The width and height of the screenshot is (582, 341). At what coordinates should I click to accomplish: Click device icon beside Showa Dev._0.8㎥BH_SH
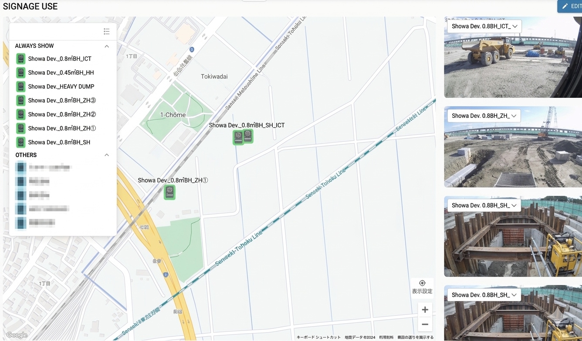pyautogui.click(x=20, y=142)
